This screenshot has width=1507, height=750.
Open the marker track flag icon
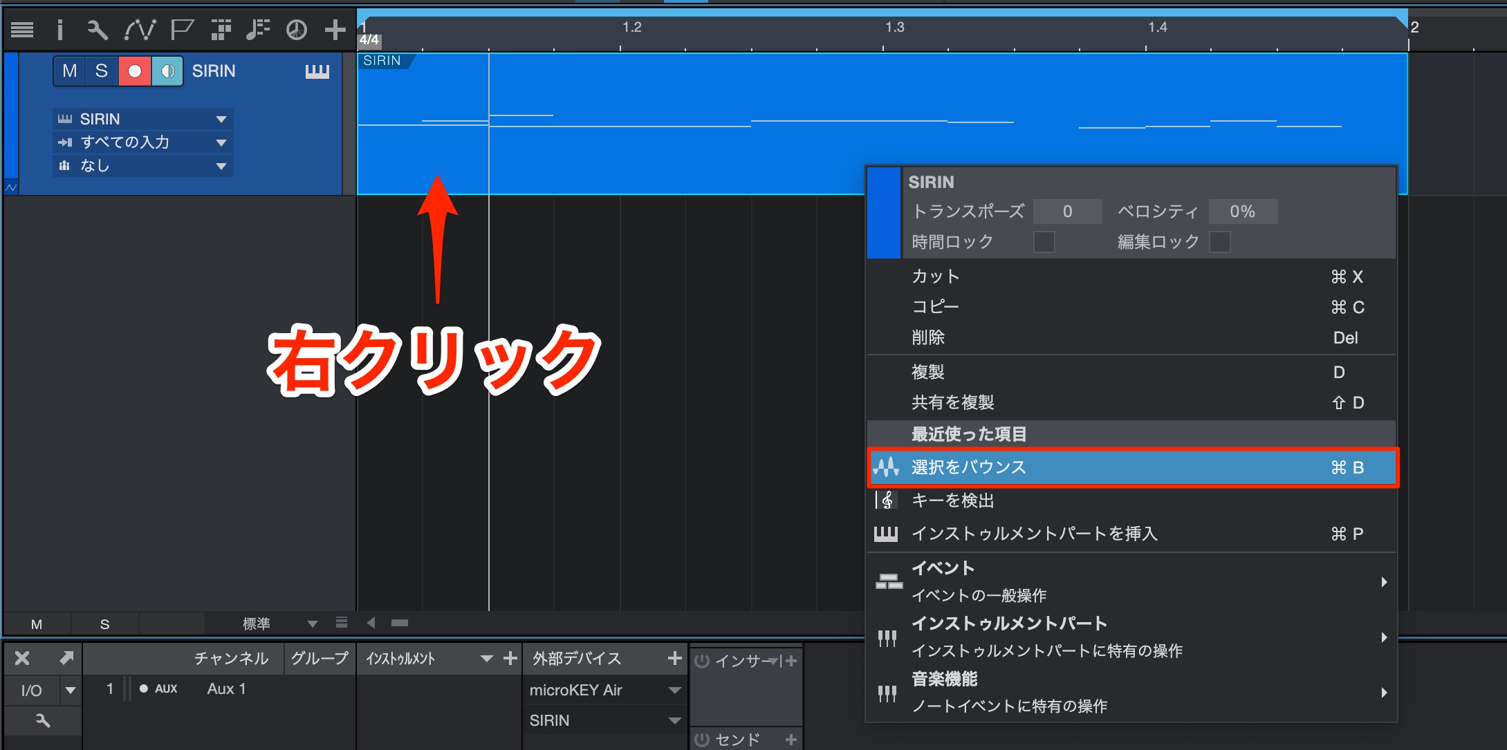182,30
